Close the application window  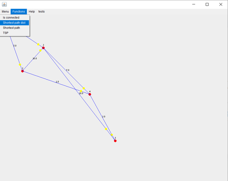221,4
